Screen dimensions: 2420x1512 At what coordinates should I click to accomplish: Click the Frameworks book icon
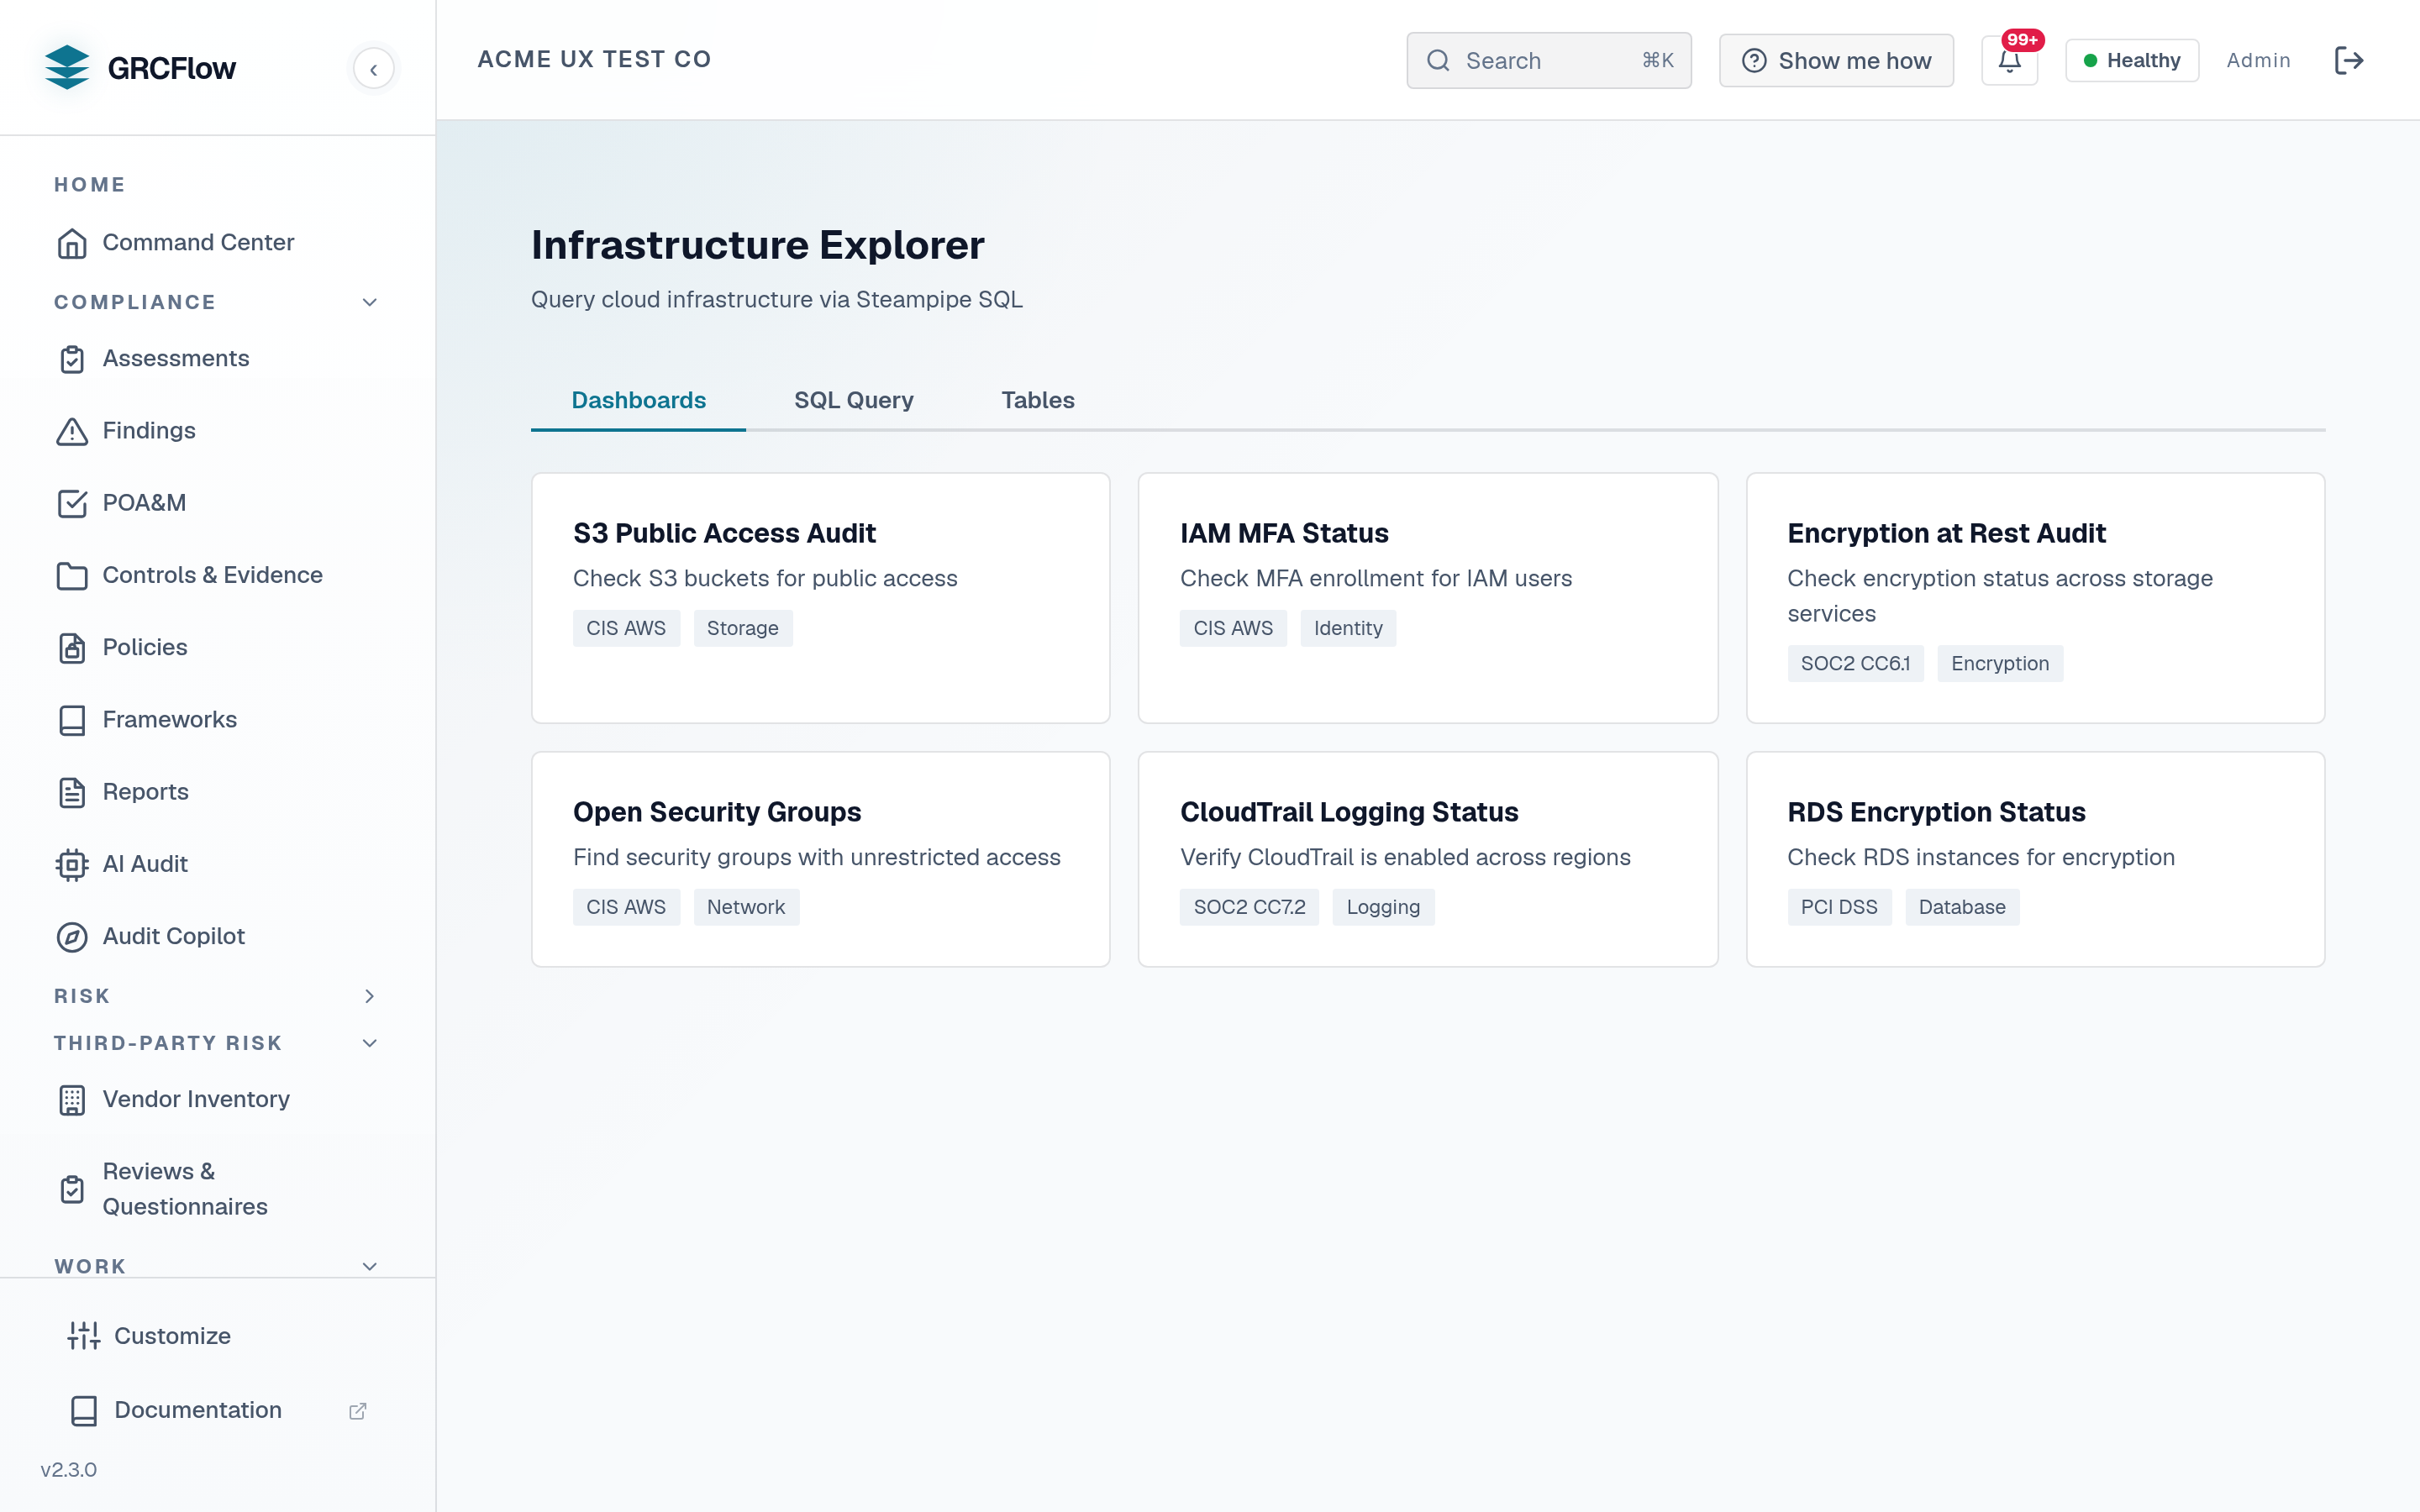click(72, 720)
